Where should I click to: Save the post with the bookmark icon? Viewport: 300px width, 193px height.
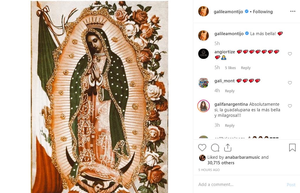point(292,148)
